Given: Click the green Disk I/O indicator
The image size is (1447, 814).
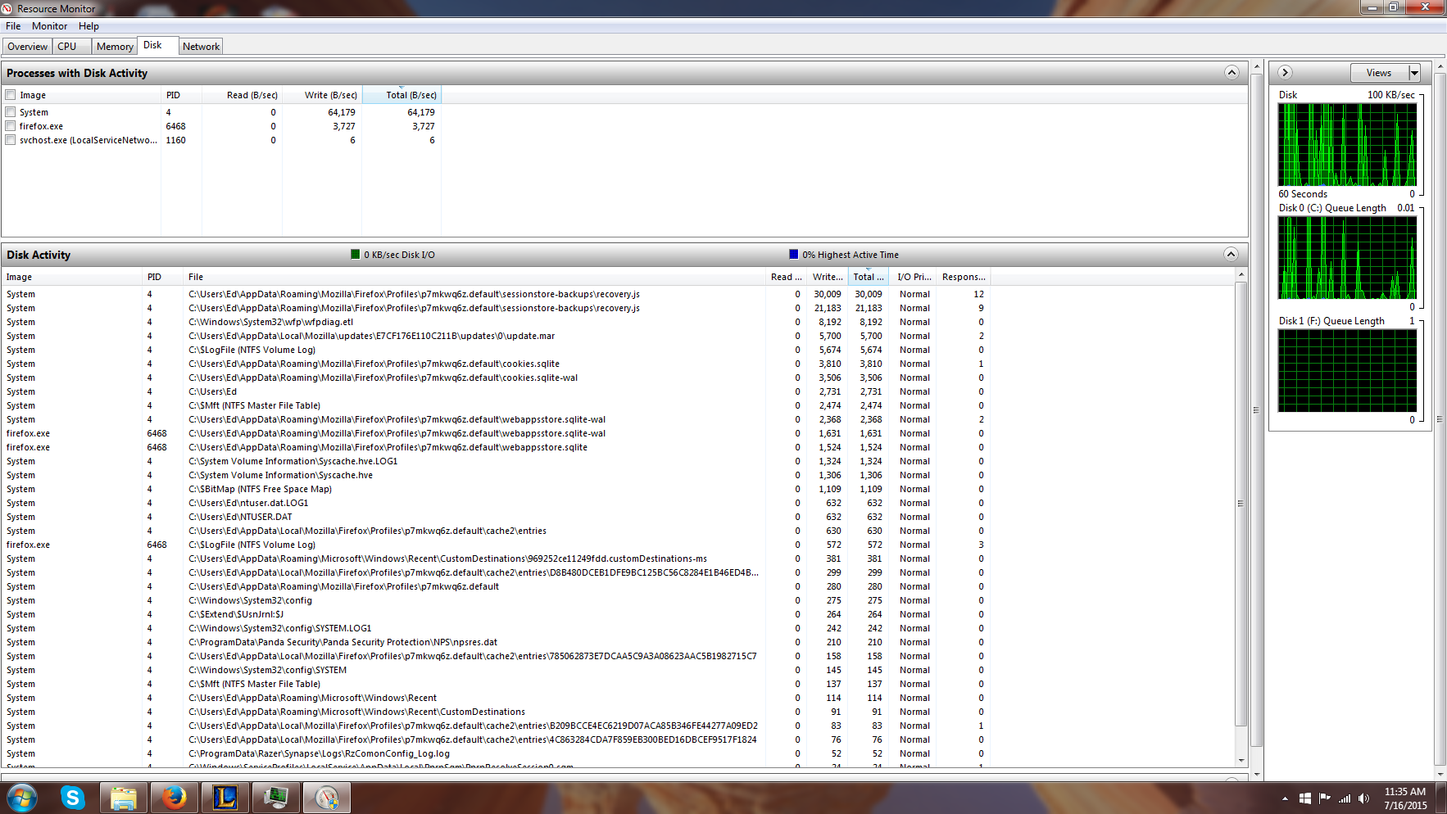Looking at the screenshot, I should pos(356,255).
